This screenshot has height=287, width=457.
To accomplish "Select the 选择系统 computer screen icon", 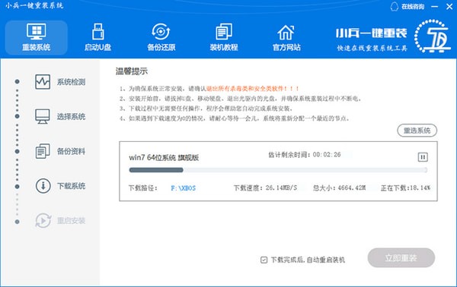I will pyautogui.click(x=43, y=116).
